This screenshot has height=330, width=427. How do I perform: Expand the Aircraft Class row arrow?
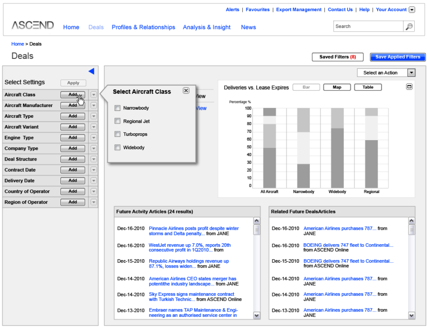point(94,95)
